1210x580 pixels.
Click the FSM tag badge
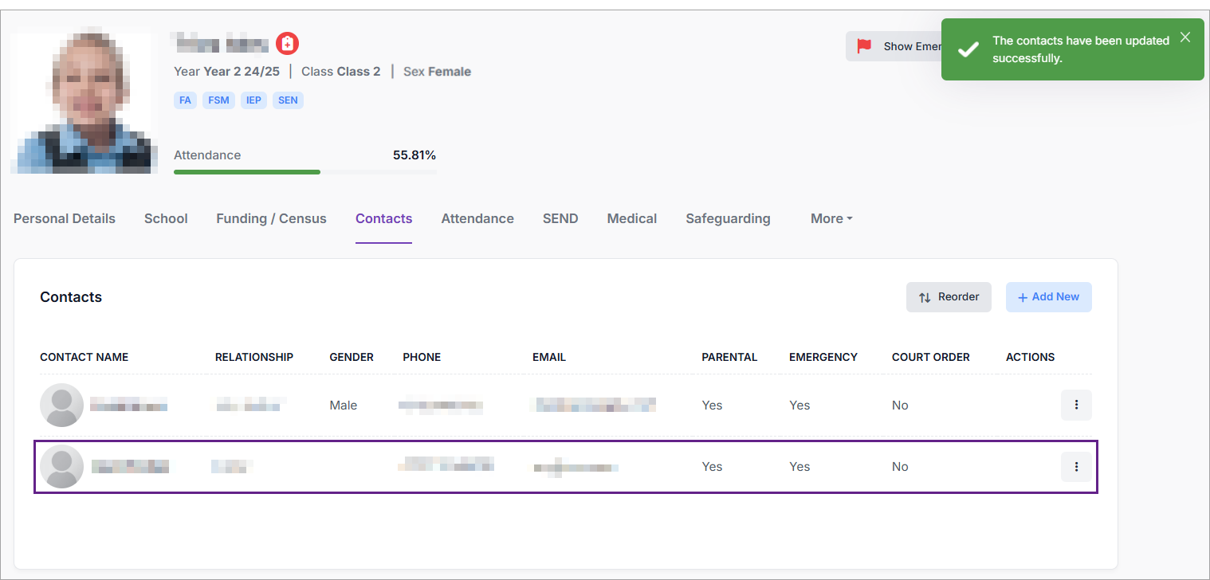[x=218, y=100]
